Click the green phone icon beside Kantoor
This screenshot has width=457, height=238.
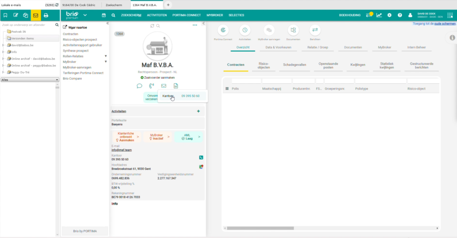click(x=201, y=157)
